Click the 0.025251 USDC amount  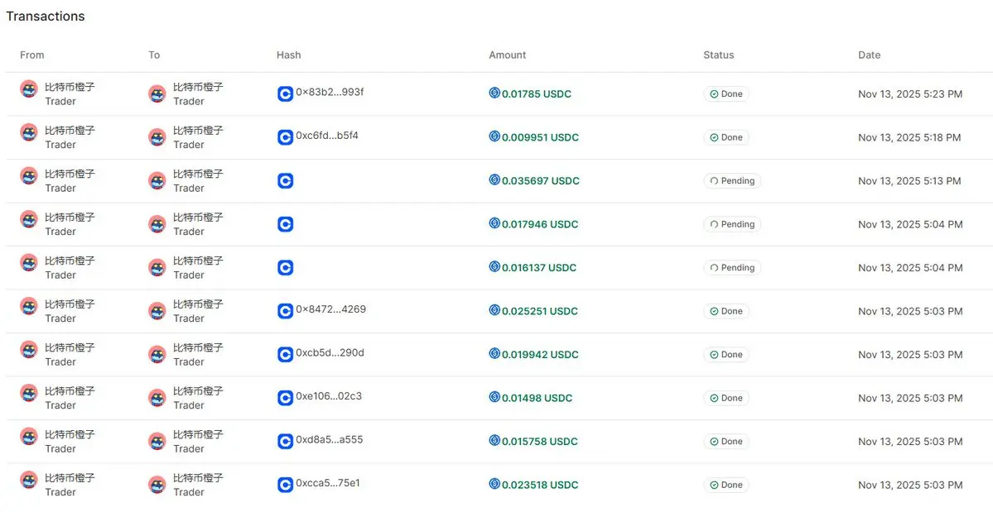(x=540, y=311)
